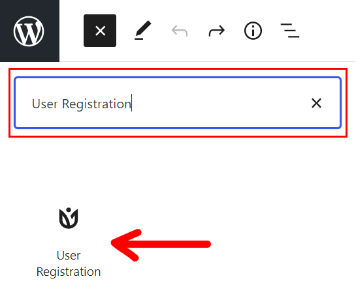The height and width of the screenshot is (285, 356).
Task: Select the User Registration label under the block icon
Action: click(69, 263)
